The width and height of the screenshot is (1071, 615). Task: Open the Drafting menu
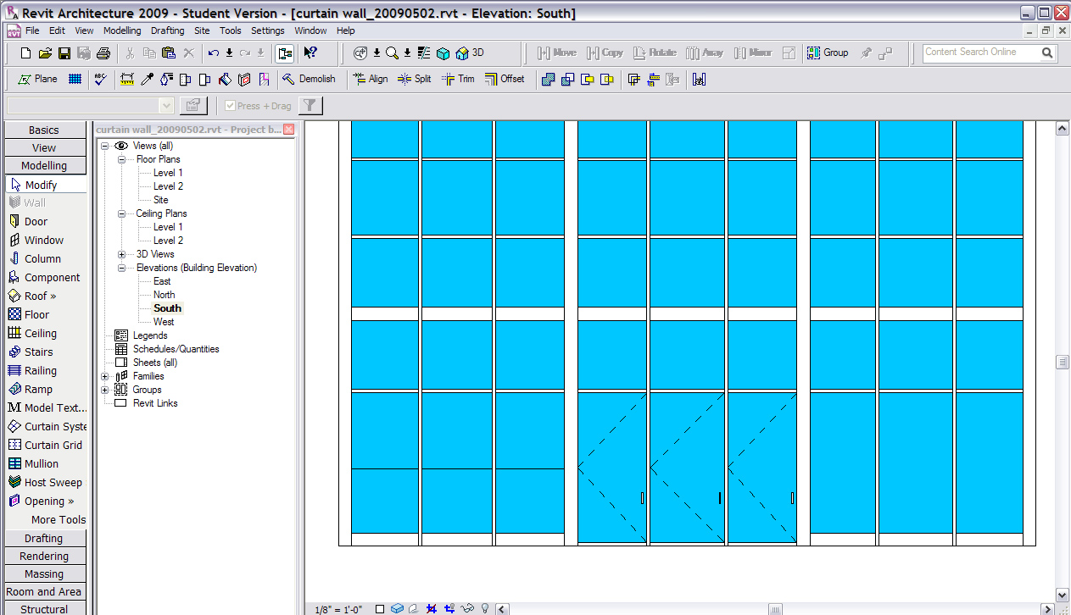167,30
